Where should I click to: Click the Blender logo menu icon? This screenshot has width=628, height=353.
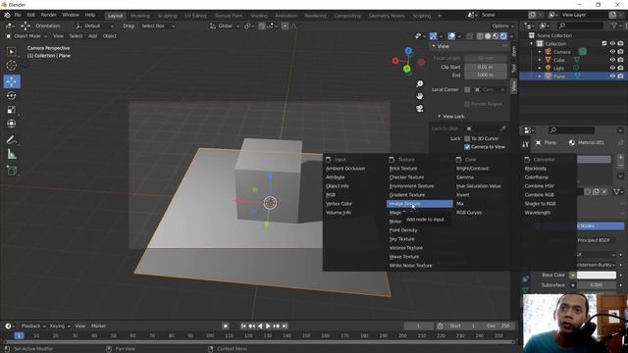point(7,15)
